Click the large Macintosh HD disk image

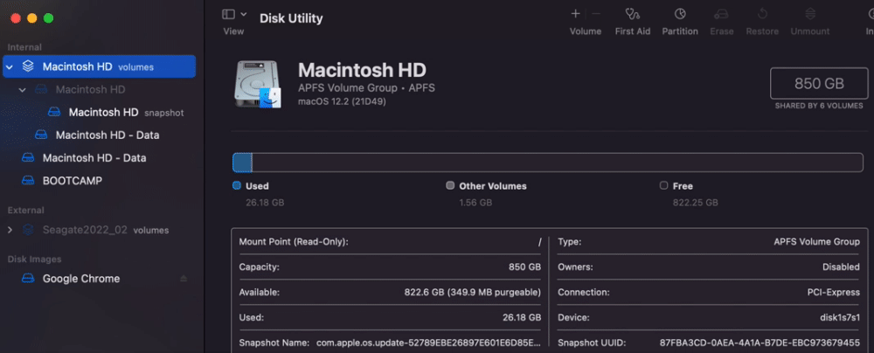258,84
